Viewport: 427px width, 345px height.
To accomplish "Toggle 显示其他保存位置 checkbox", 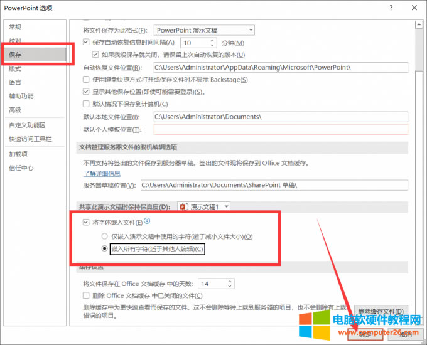I will click(86, 92).
